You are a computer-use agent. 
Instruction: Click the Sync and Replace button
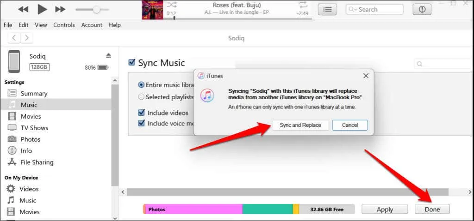[300, 125]
